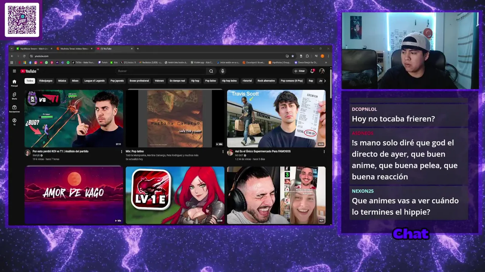The width and height of the screenshot is (485, 272).
Task: Open options for Werlyb video
Action: 122,151
